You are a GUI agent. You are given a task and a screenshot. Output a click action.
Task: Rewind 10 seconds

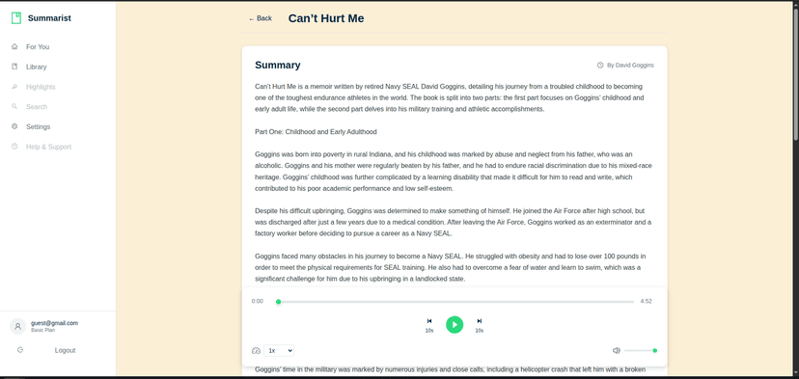point(429,321)
